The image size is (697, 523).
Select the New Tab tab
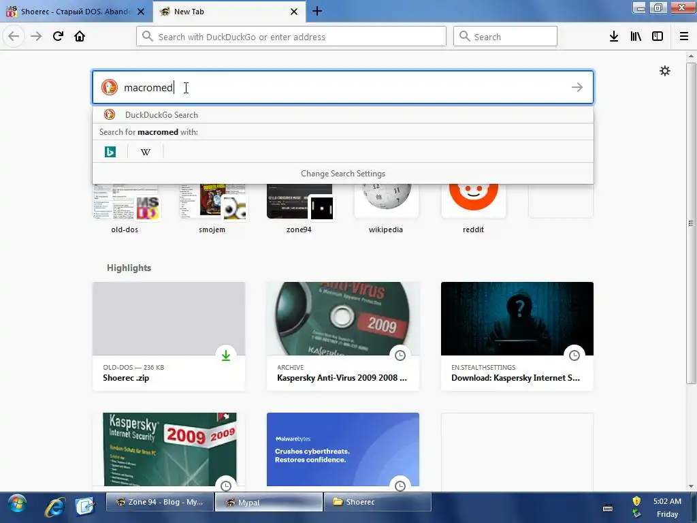229,12
